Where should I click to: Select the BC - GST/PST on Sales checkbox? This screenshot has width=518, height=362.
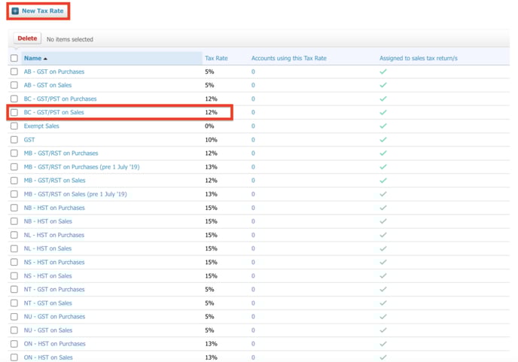(x=14, y=112)
